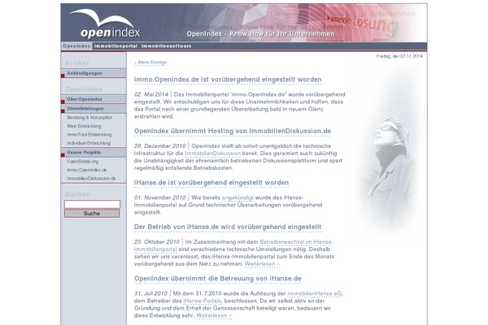Click the red bullet beside Unsere Projekte
The width and height of the screenshot is (488, 325).
pos(63,155)
